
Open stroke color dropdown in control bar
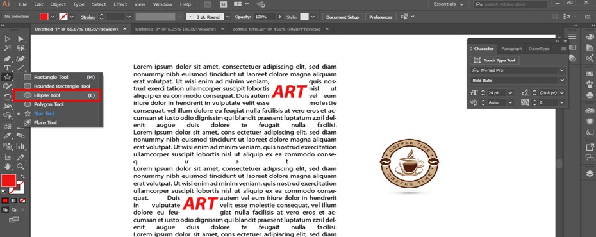point(72,17)
